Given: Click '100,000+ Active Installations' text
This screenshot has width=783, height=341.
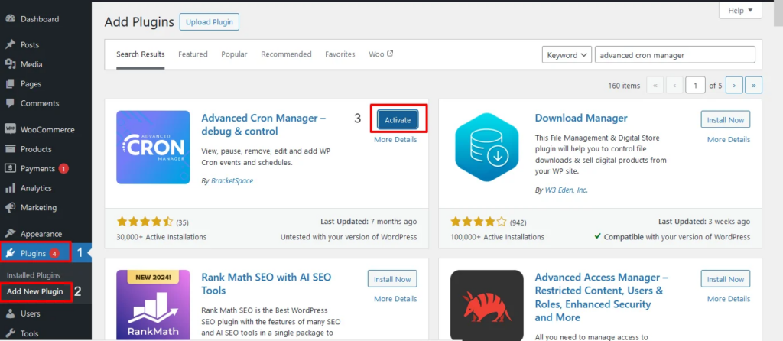Looking at the screenshot, I should [x=497, y=237].
